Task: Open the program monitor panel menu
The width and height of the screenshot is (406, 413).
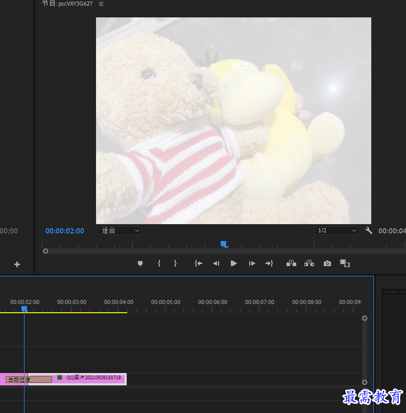Action: coord(101,4)
